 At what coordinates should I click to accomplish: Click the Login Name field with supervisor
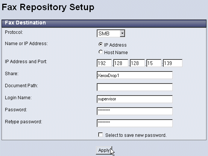pos(135,99)
